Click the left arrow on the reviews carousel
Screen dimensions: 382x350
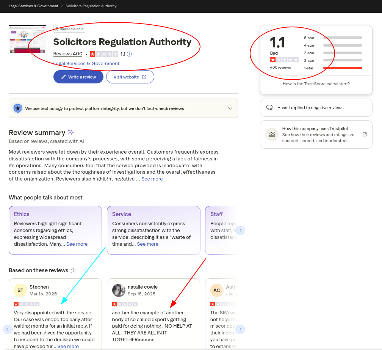pos(8,329)
